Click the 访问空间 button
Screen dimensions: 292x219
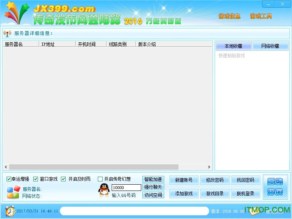click(153, 195)
